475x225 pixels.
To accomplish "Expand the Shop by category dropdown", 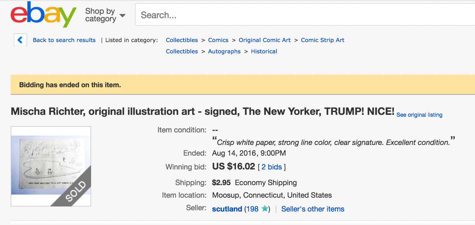I will point(105,15).
